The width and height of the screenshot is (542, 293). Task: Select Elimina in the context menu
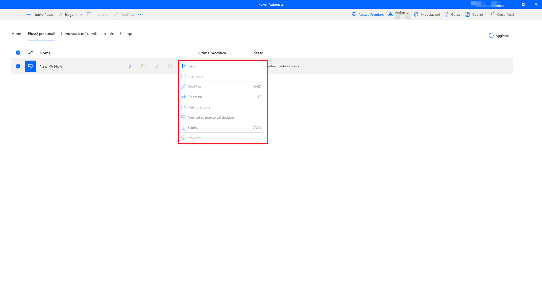[x=223, y=128]
